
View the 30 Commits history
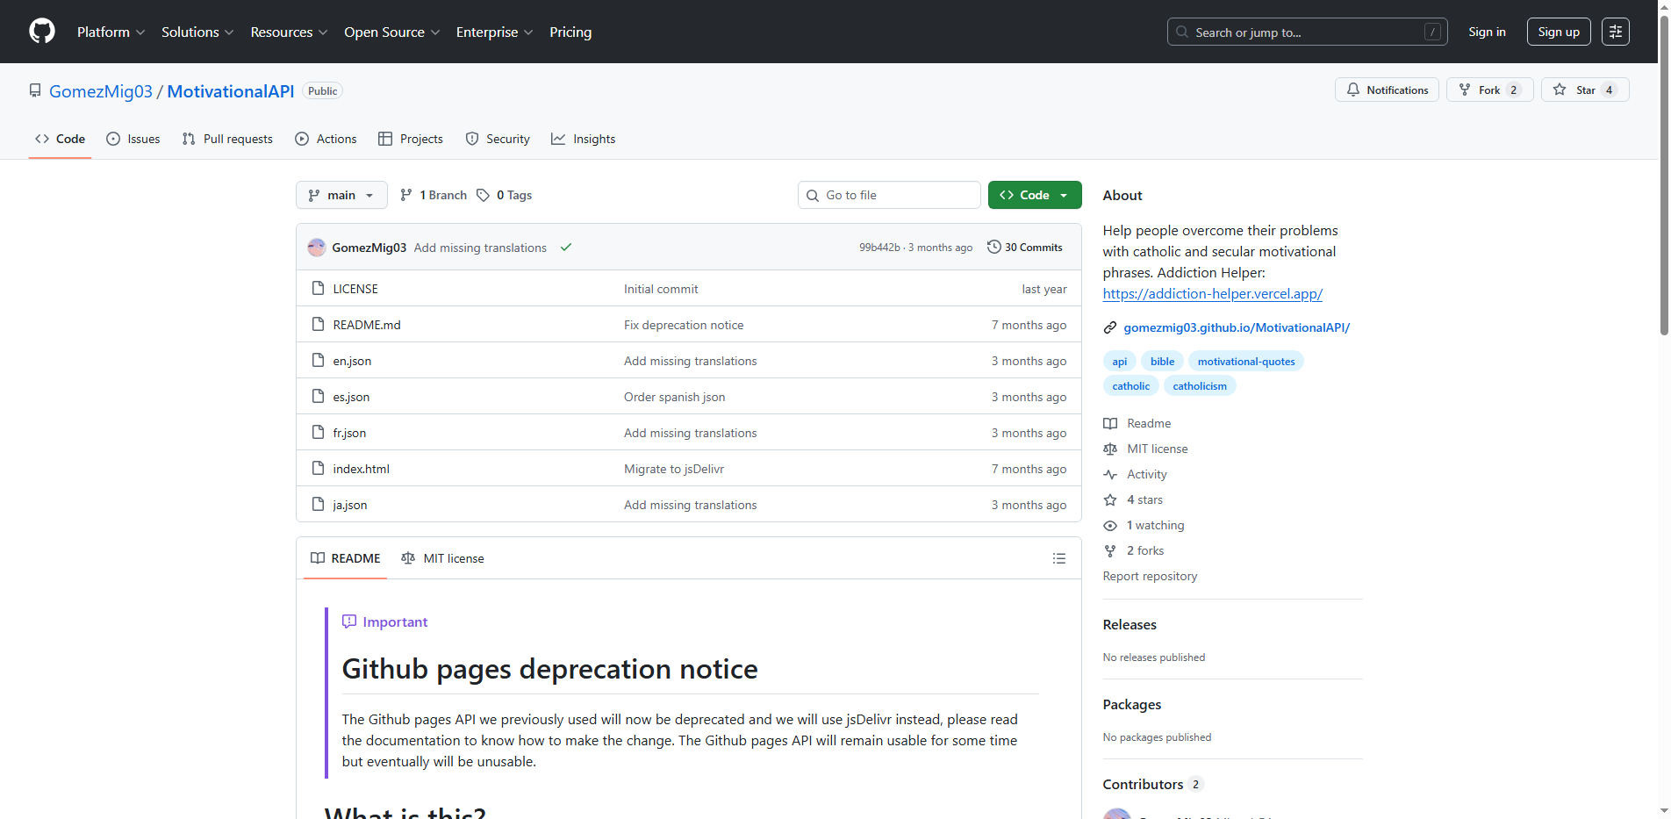click(x=1025, y=248)
